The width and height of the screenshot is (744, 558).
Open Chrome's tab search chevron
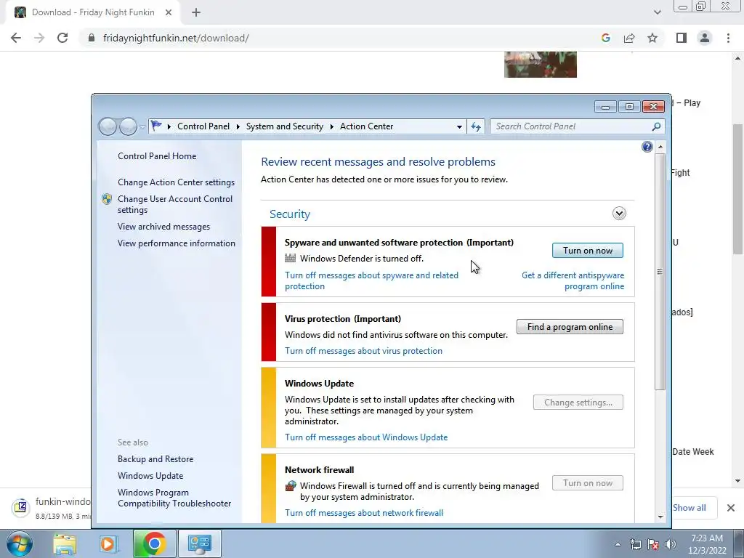[x=657, y=12]
